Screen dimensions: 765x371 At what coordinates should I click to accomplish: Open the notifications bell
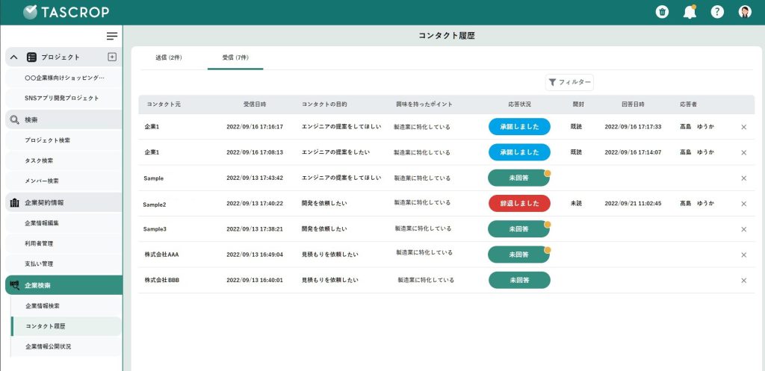[690, 12]
